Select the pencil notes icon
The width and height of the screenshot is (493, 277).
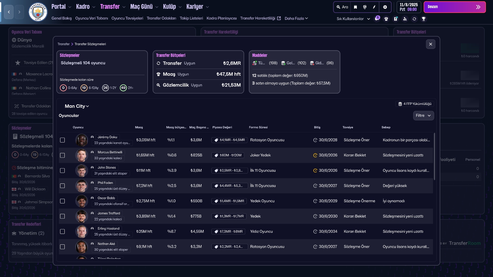pos(374,7)
